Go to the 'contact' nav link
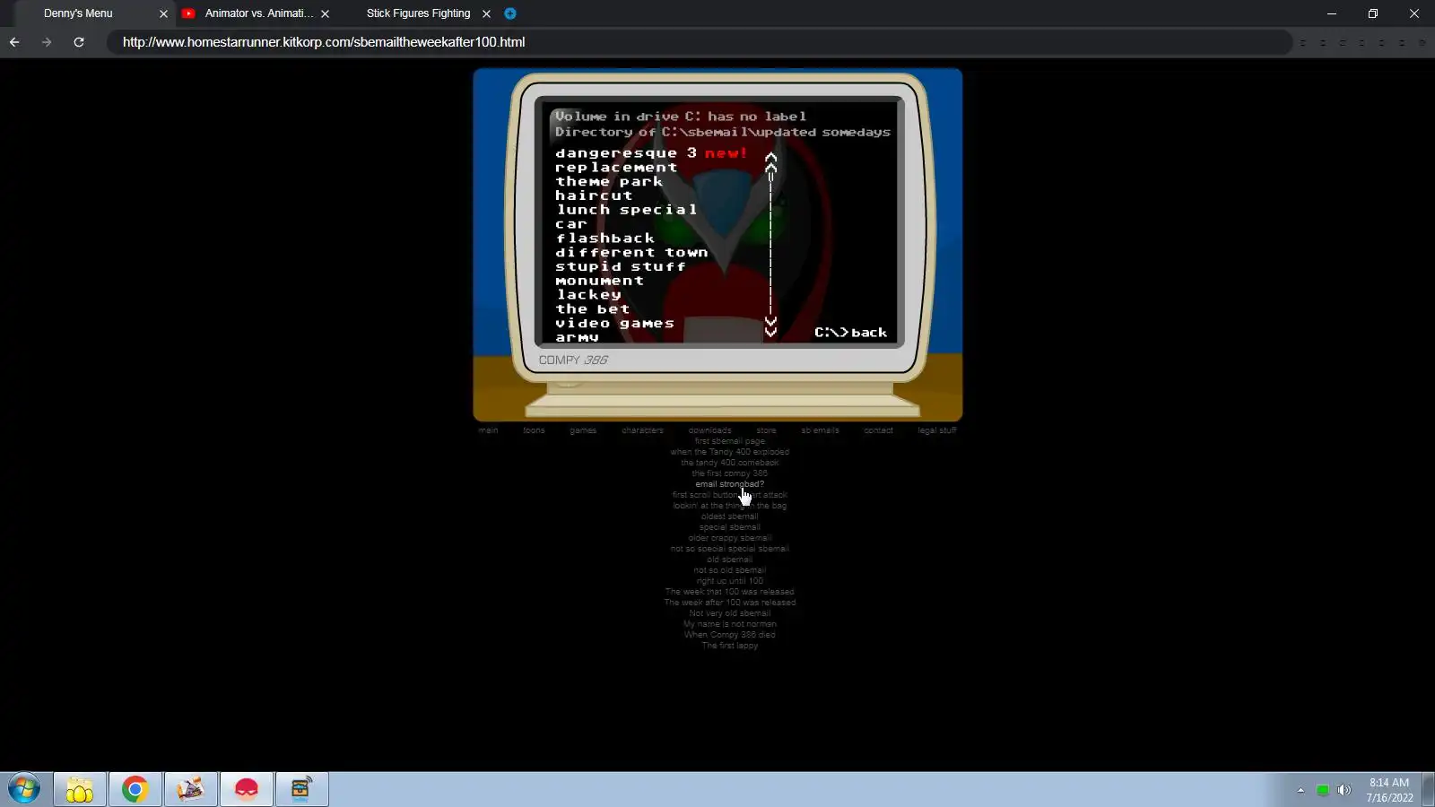The height and width of the screenshot is (807, 1435). tap(878, 430)
